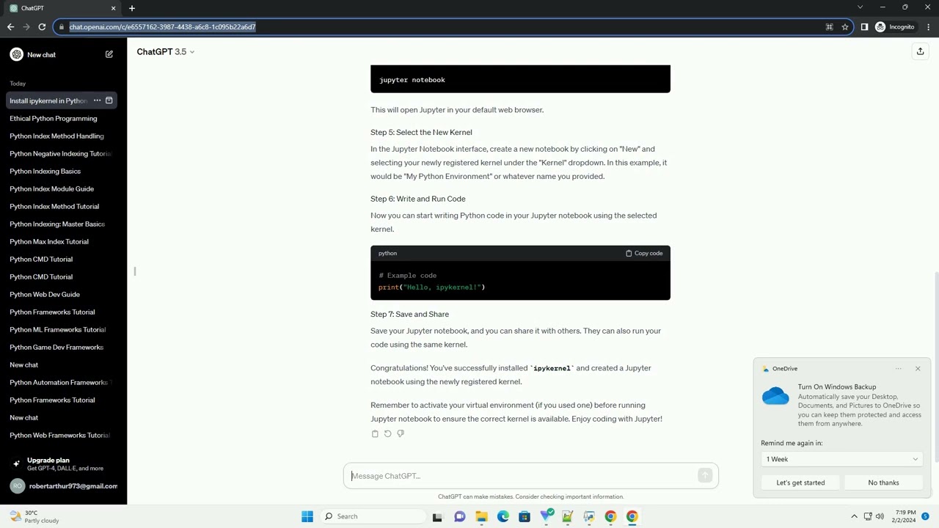The width and height of the screenshot is (939, 528).
Task: Open Python Web Frameworks Tutorial chat
Action: click(62, 435)
